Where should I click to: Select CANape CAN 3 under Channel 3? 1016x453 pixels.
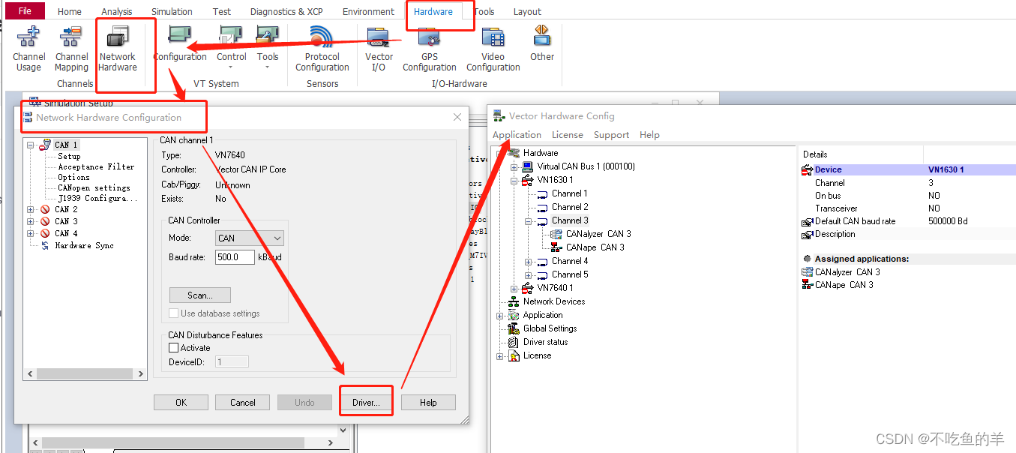pyautogui.click(x=595, y=247)
